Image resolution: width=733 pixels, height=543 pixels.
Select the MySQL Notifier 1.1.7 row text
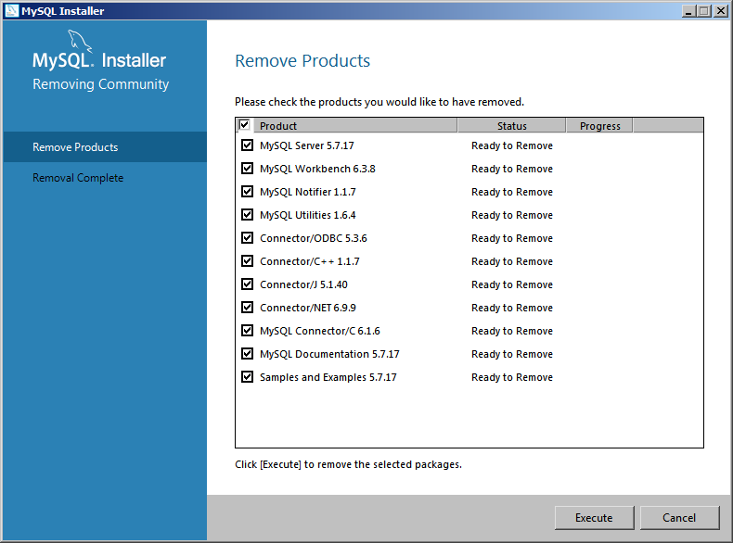(x=308, y=192)
